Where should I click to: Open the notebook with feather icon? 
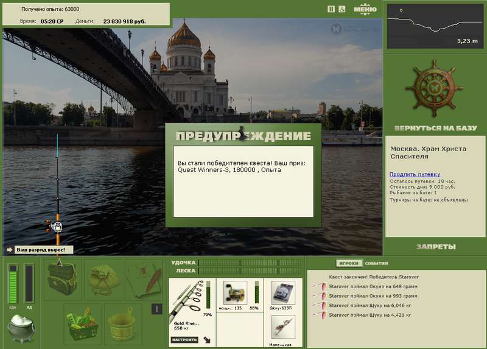(x=144, y=280)
